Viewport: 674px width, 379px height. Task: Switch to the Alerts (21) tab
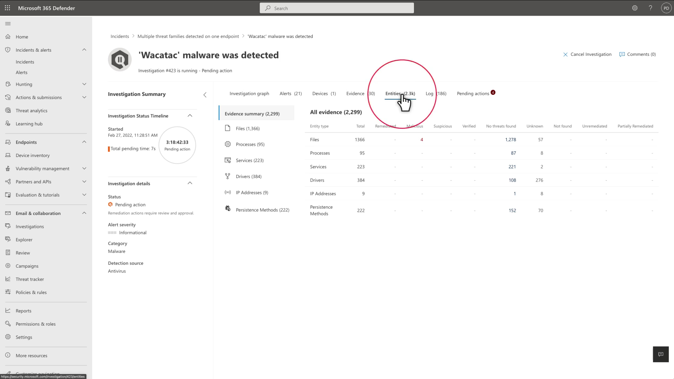tap(291, 93)
